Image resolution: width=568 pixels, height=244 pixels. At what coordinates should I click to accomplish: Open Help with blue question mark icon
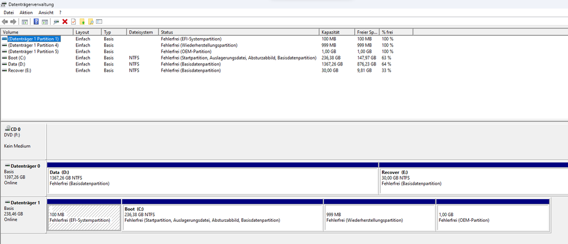coord(36,22)
